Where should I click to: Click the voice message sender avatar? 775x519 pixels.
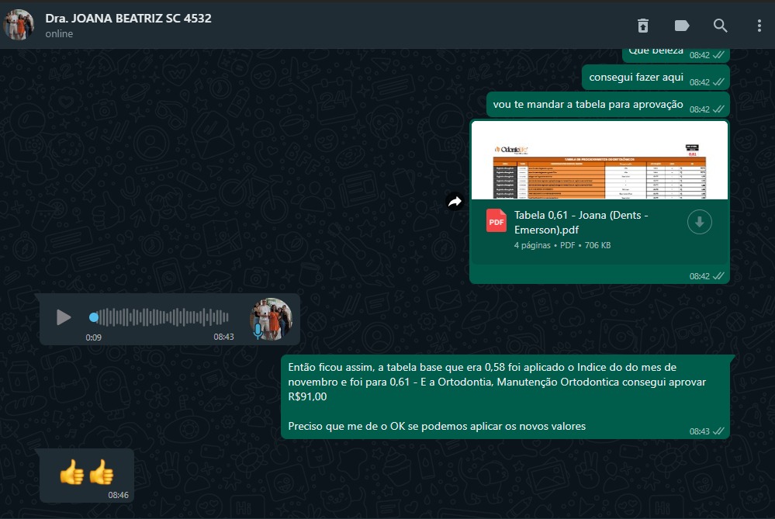271,320
